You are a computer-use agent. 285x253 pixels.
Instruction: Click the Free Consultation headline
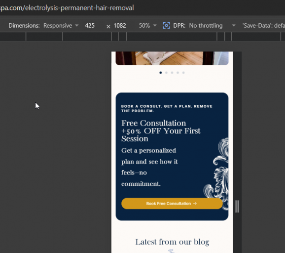click(161, 131)
